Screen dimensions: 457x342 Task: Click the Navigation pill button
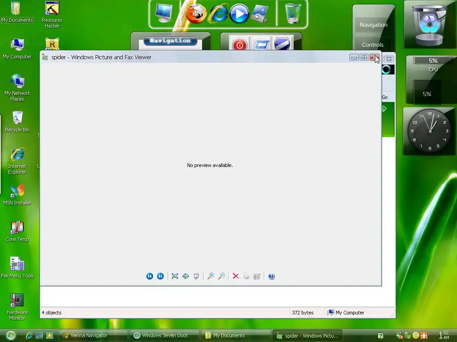click(x=170, y=41)
